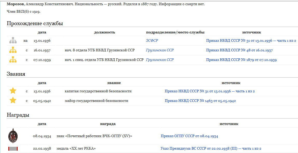Open Грузинская ССР link for 07.10.1939 row
298x153 pixels.
[160, 60]
